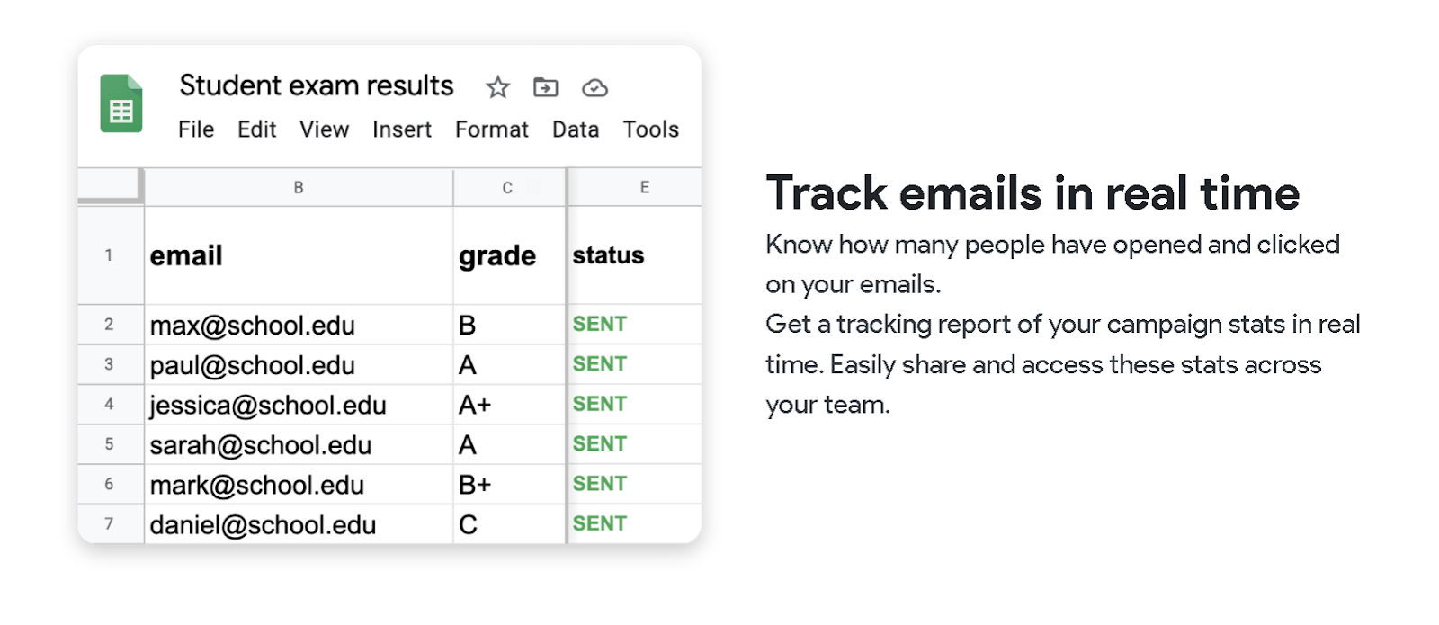Star the Student exam results document
This screenshot has height=625, width=1439.
(x=497, y=87)
